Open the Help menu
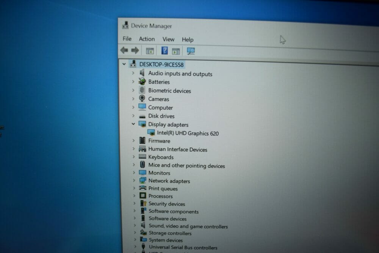 click(188, 40)
